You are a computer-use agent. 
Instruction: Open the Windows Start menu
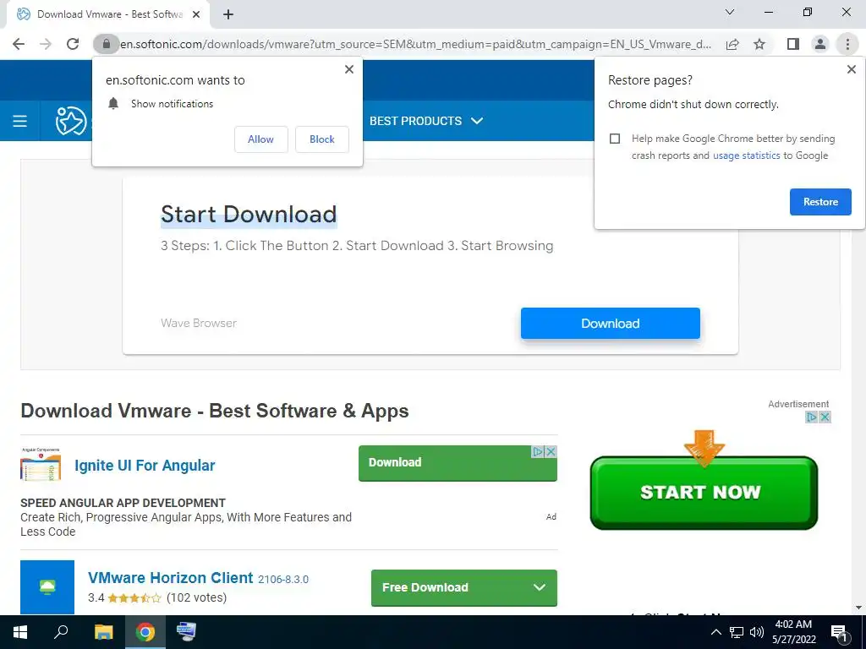click(x=20, y=632)
